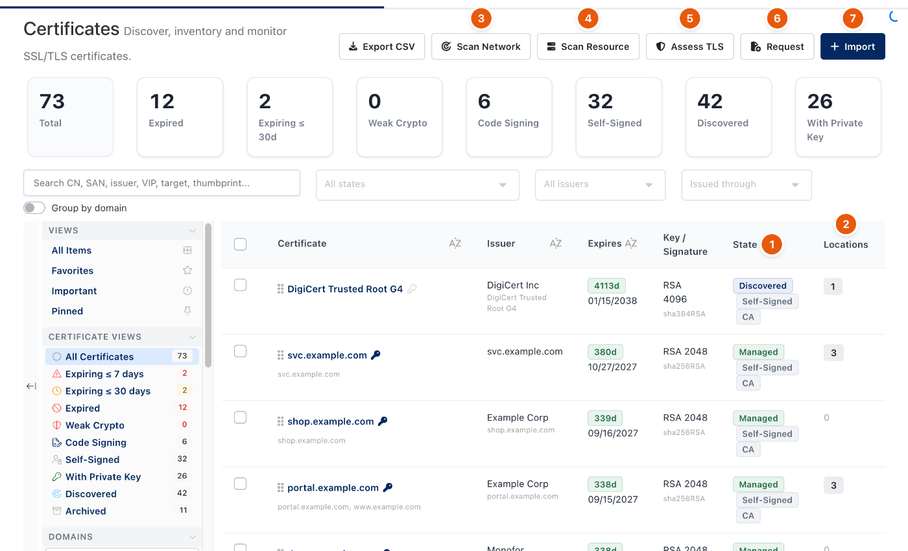The height and width of the screenshot is (551, 908).
Task: Open the All states dropdown
Action: pyautogui.click(x=418, y=185)
